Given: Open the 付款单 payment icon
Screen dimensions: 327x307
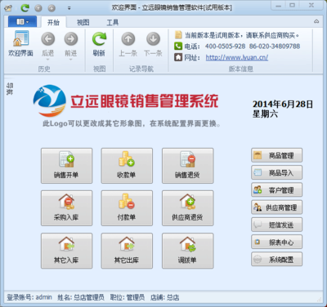Looking at the screenshot, I should click(x=127, y=208).
